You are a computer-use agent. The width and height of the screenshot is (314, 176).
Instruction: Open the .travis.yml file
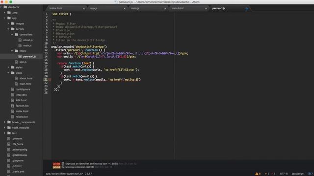point(18,172)
